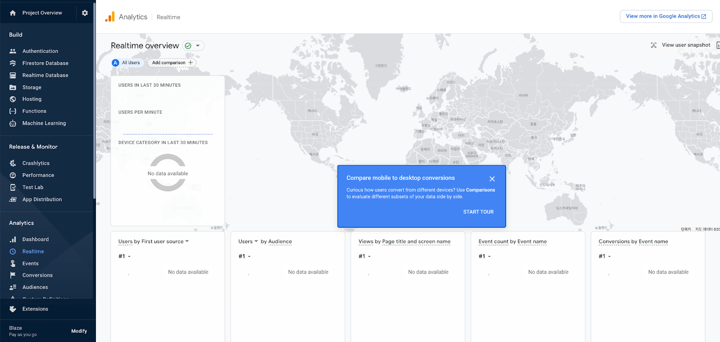The height and width of the screenshot is (342, 720).
Task: Expand the Realtime overview status dropdown
Action: pyautogui.click(x=198, y=46)
